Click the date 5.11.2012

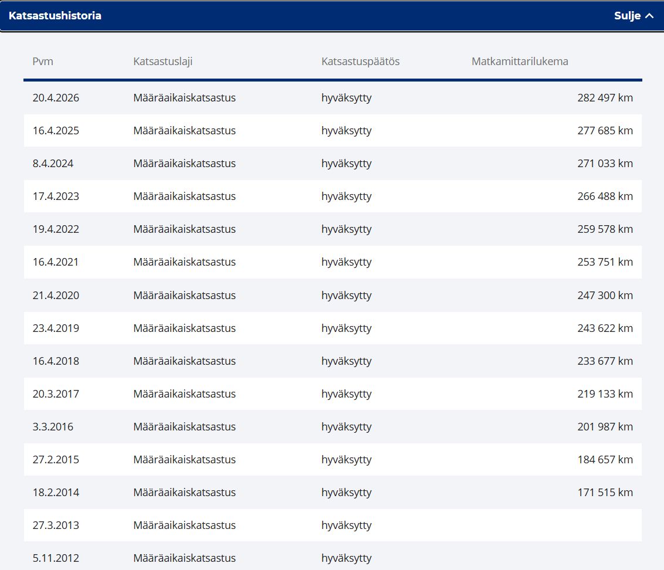click(56, 558)
